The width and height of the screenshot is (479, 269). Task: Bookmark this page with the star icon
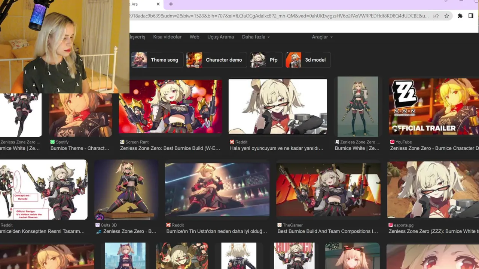[446, 16]
